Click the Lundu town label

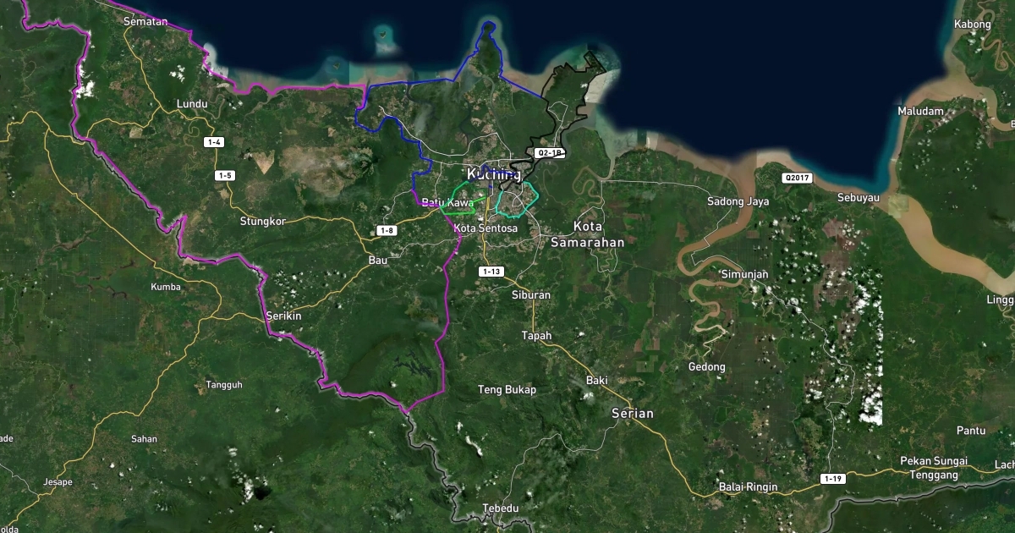(191, 104)
